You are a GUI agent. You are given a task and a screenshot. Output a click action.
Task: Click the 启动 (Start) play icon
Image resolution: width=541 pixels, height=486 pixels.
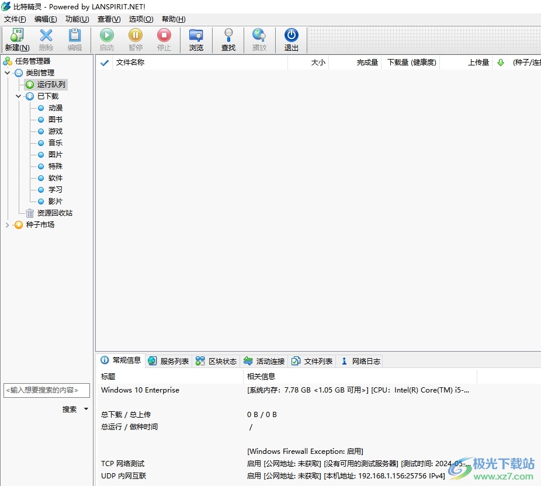[x=106, y=36]
